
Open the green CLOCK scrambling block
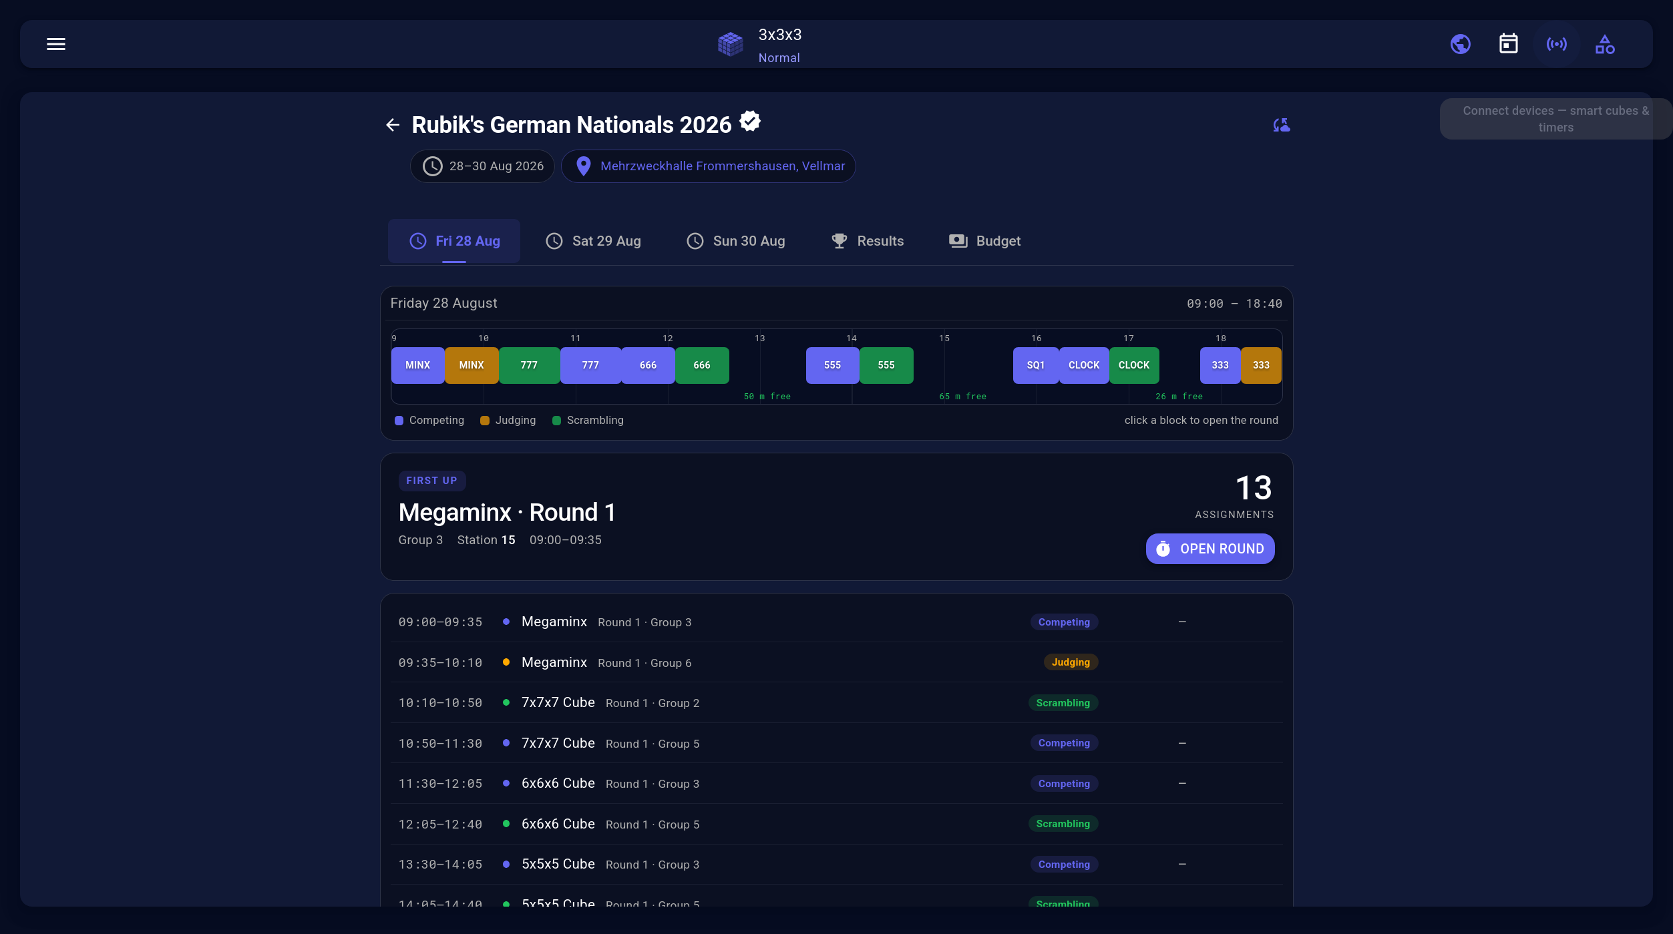pyautogui.click(x=1134, y=365)
